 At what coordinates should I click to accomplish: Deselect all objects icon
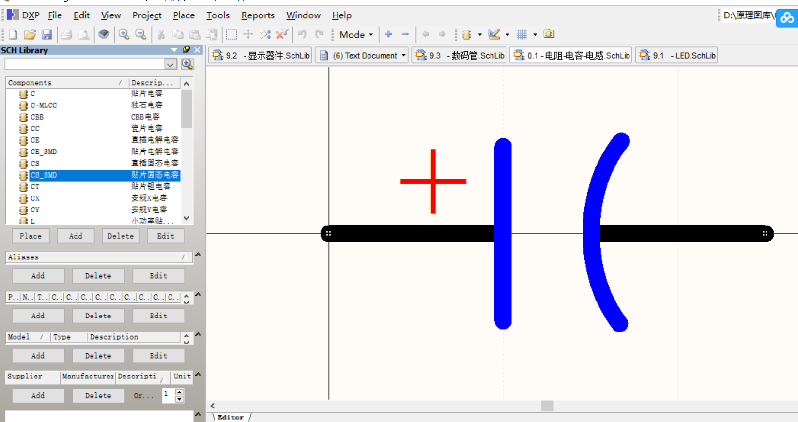click(x=265, y=34)
